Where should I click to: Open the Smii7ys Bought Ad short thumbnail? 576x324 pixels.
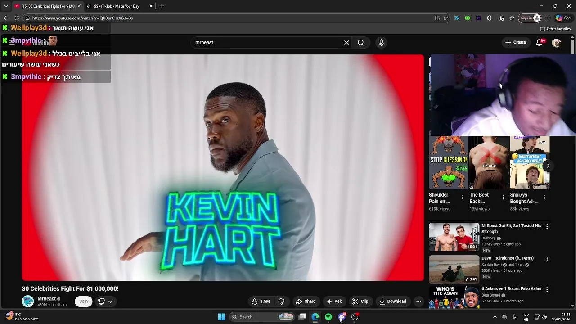click(530, 162)
